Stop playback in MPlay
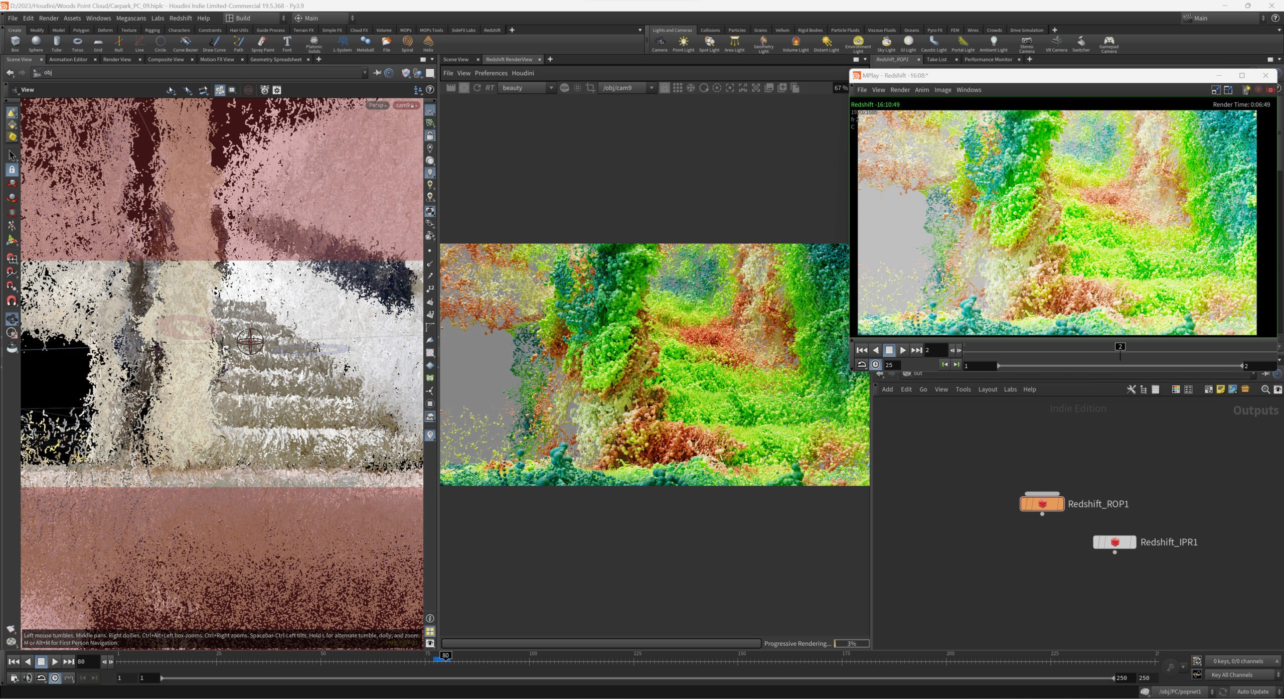 coord(889,350)
